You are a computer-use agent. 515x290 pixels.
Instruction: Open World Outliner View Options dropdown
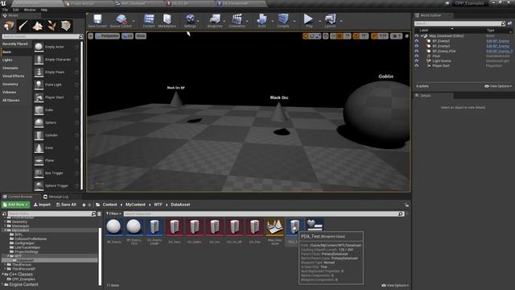(x=498, y=86)
